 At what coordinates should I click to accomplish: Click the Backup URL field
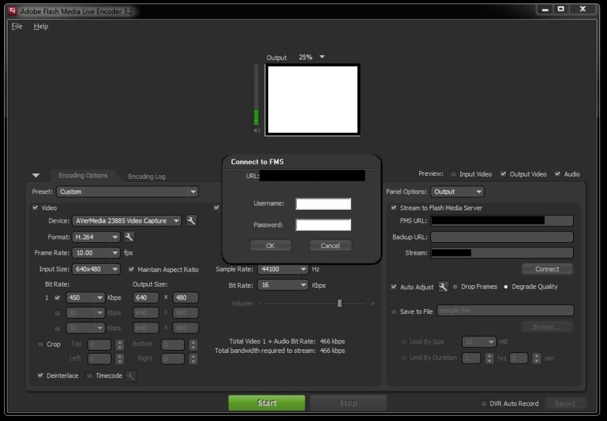coord(502,237)
